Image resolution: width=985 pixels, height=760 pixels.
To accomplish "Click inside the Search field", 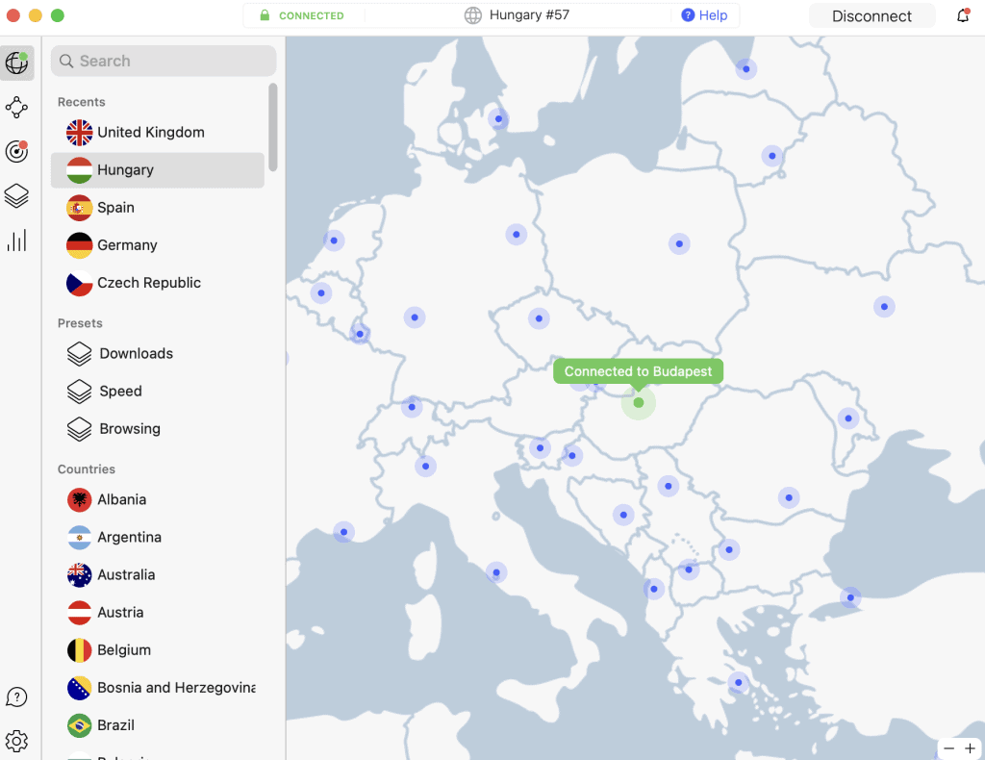I will click(x=164, y=61).
